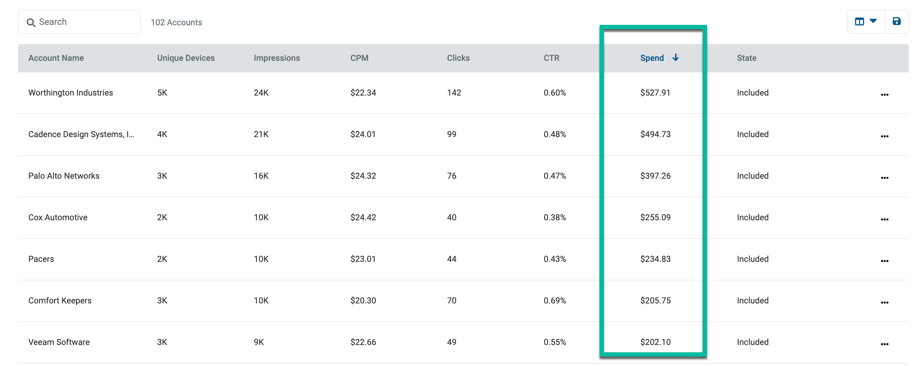Image resolution: width=920 pixels, height=366 pixels.
Task: Click CTR value 0.43%
Action: 555,259
